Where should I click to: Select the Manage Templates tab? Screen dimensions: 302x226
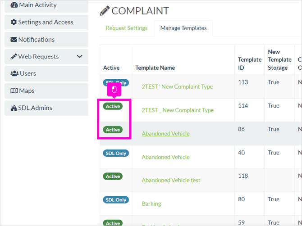(x=183, y=28)
